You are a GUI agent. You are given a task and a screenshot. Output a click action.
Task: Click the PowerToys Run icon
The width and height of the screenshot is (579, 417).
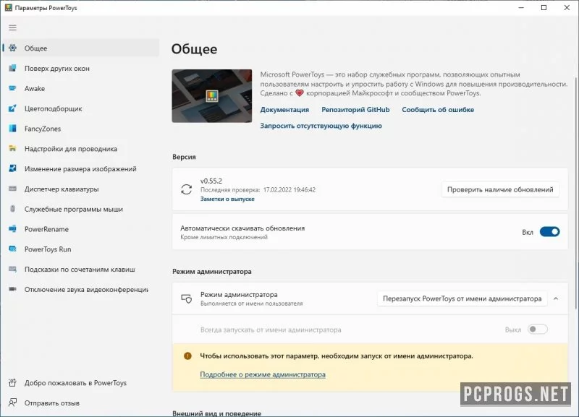[x=12, y=249]
